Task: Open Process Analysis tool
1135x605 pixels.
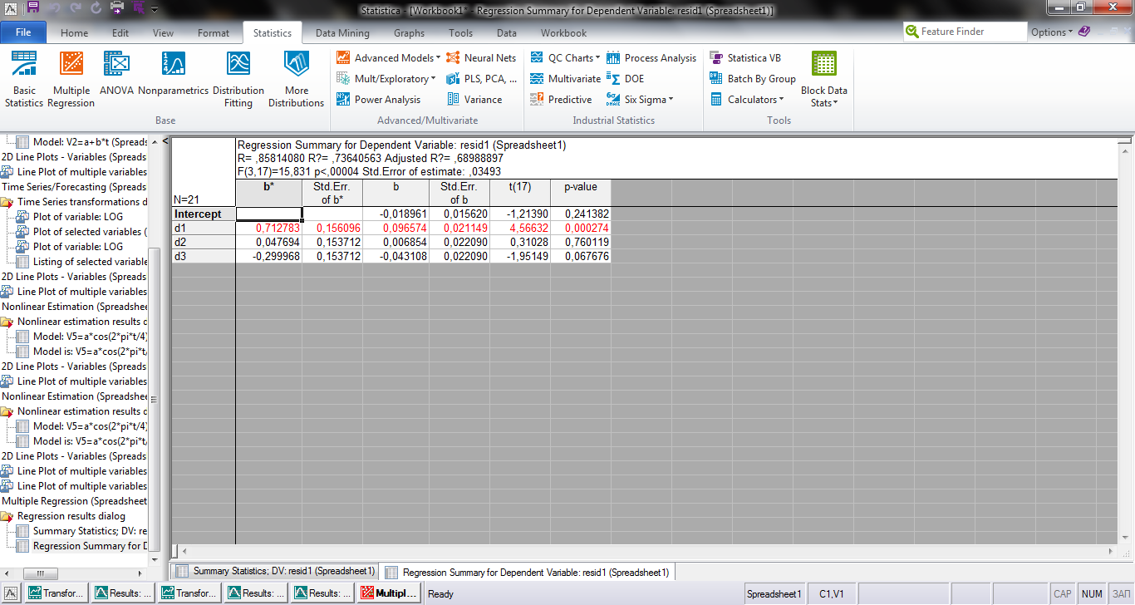Action: click(x=651, y=58)
